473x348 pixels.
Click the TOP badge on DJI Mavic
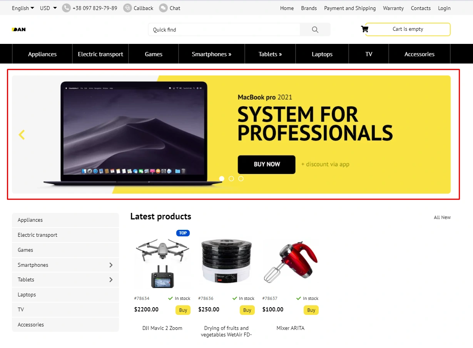tap(183, 233)
